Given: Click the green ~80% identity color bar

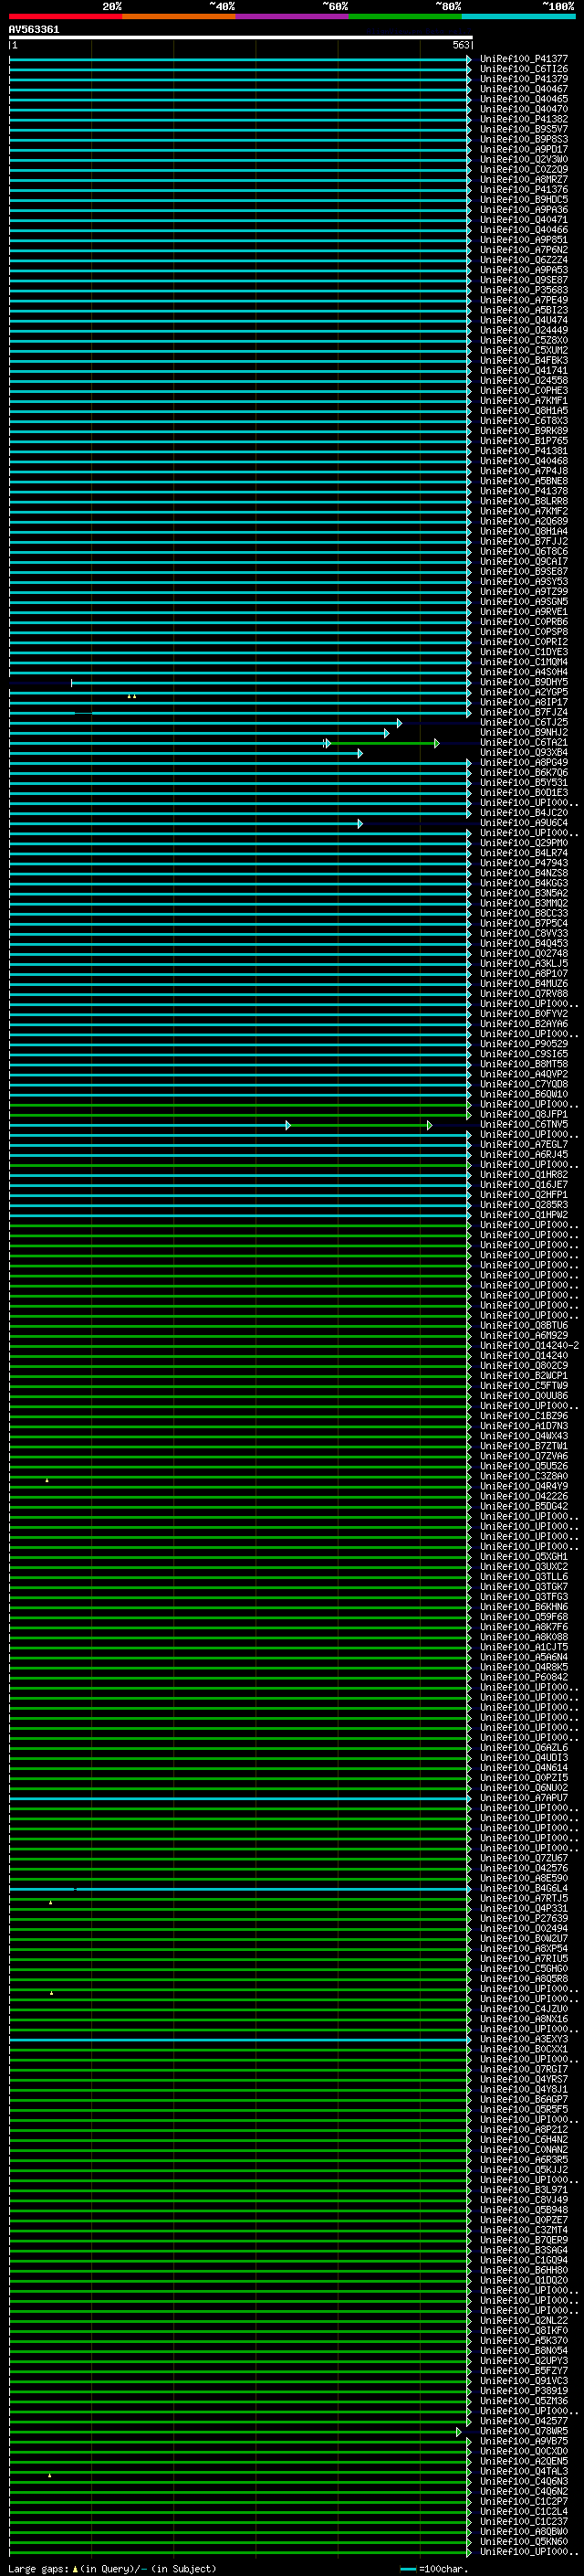Looking at the screenshot, I should point(405,16).
